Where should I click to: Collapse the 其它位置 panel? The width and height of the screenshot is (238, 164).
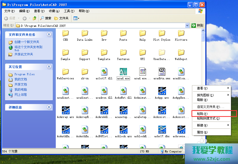[49, 67]
